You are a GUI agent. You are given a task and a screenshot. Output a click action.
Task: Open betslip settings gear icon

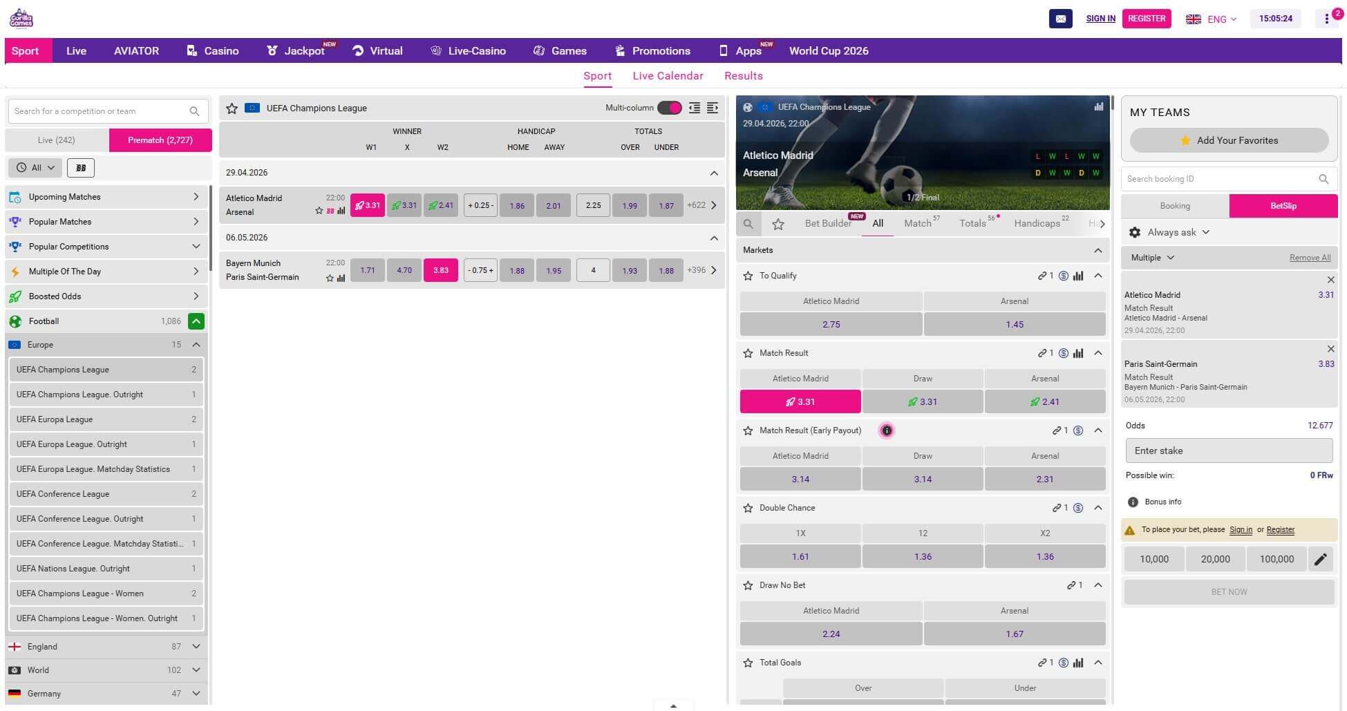[x=1135, y=233]
